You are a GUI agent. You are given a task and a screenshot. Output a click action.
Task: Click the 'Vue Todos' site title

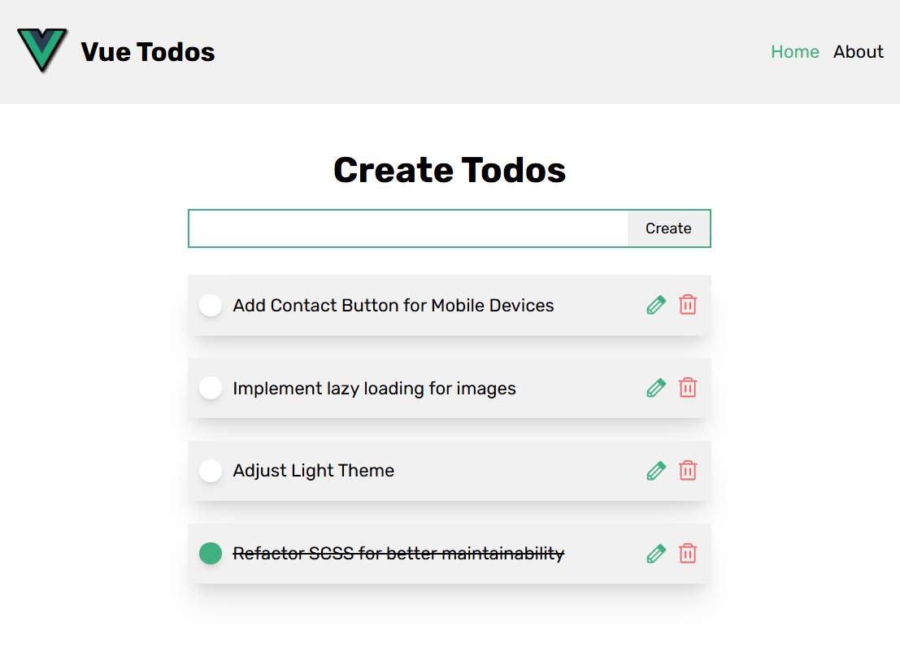coord(147,51)
